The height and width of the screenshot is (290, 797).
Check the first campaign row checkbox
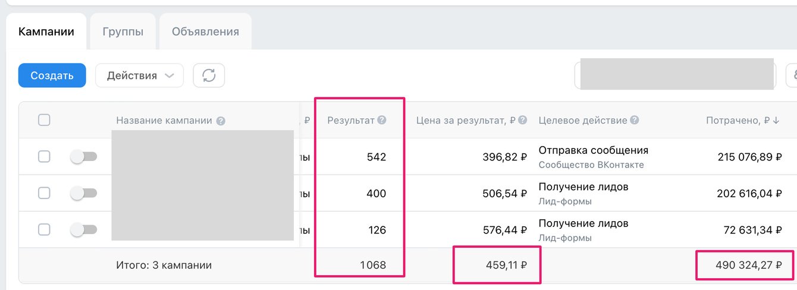click(44, 157)
